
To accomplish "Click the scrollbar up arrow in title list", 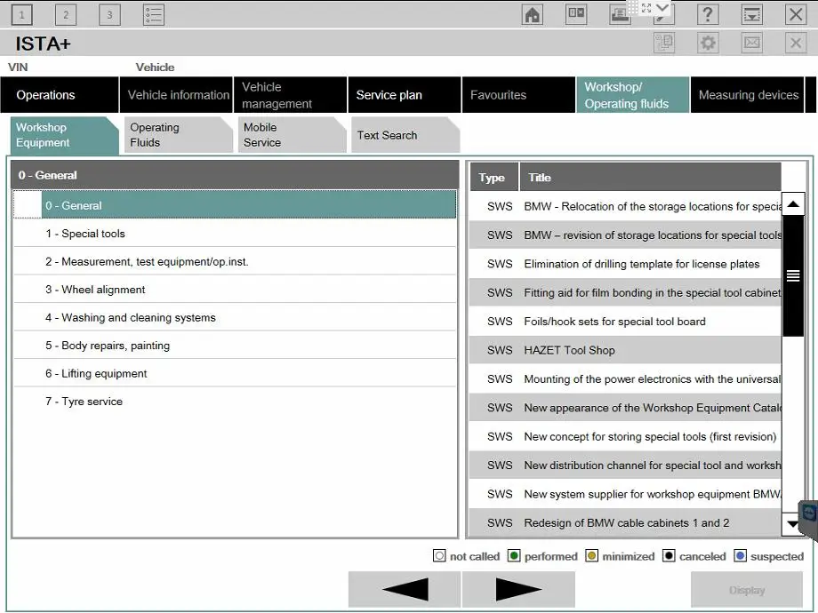I will coord(792,204).
